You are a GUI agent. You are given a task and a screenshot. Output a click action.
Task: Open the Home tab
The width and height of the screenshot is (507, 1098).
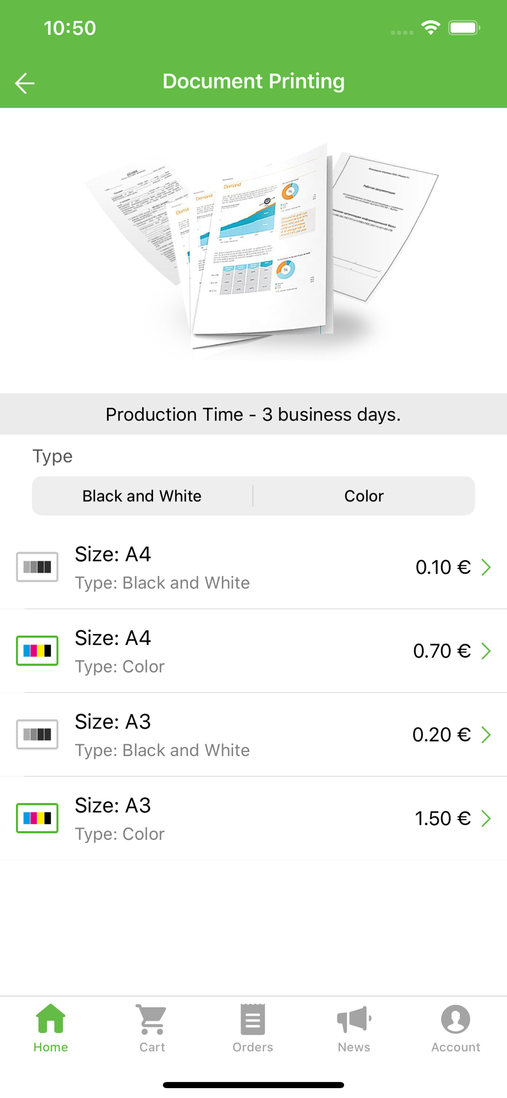(50, 1027)
